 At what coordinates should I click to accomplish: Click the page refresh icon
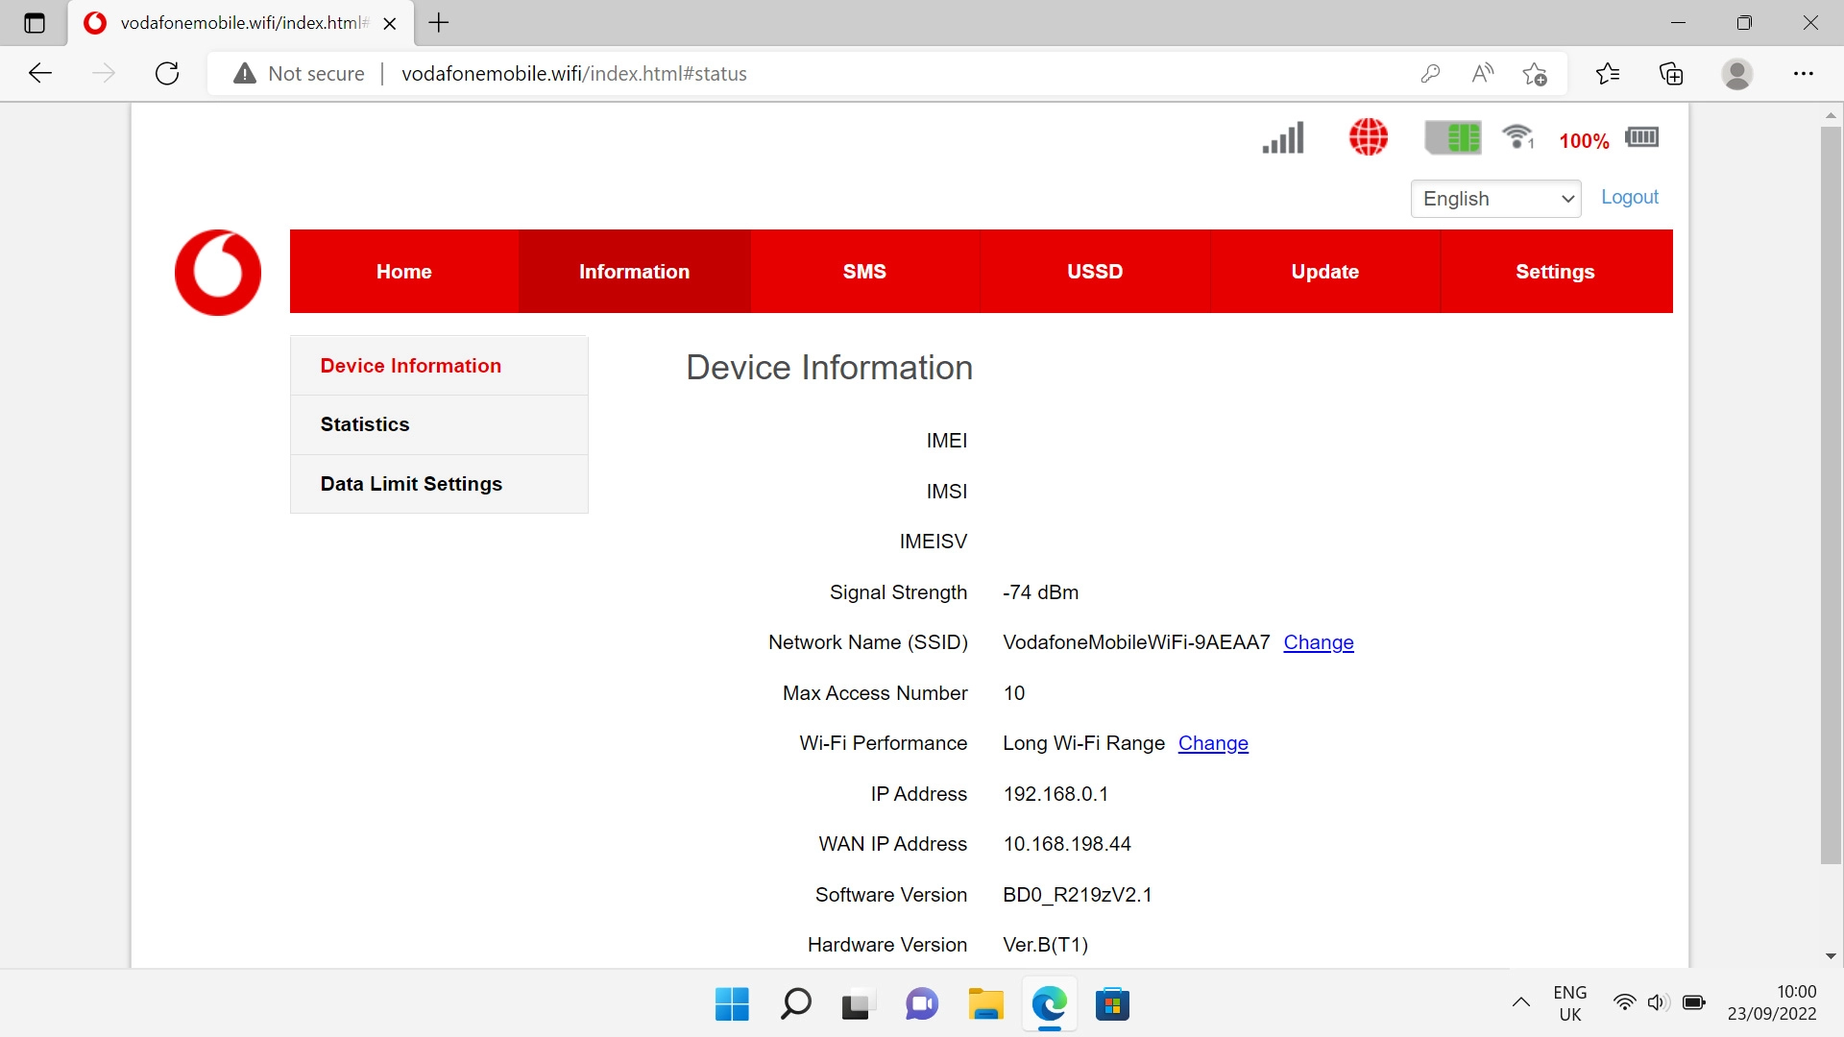pos(166,73)
